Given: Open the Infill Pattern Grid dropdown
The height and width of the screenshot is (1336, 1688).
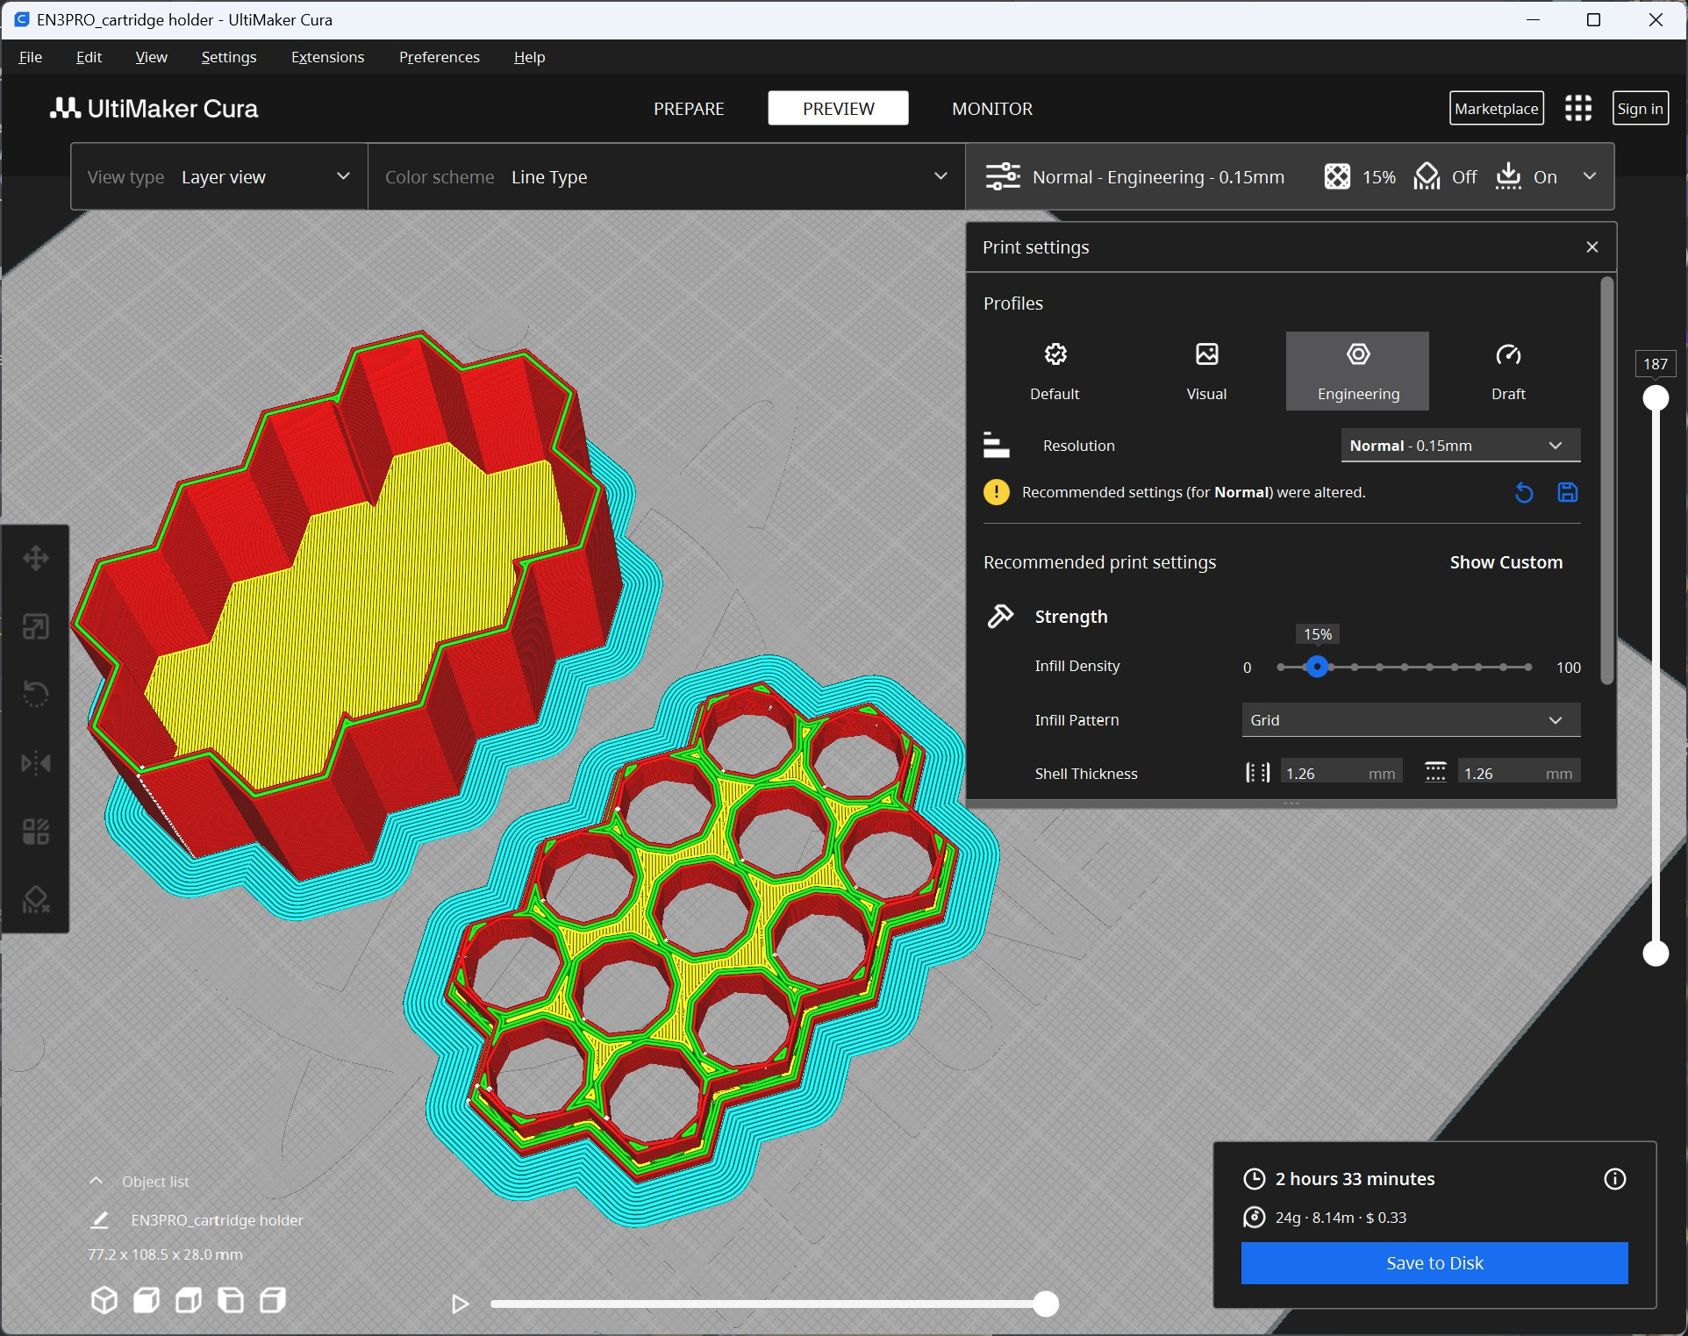Looking at the screenshot, I should (x=1411, y=719).
